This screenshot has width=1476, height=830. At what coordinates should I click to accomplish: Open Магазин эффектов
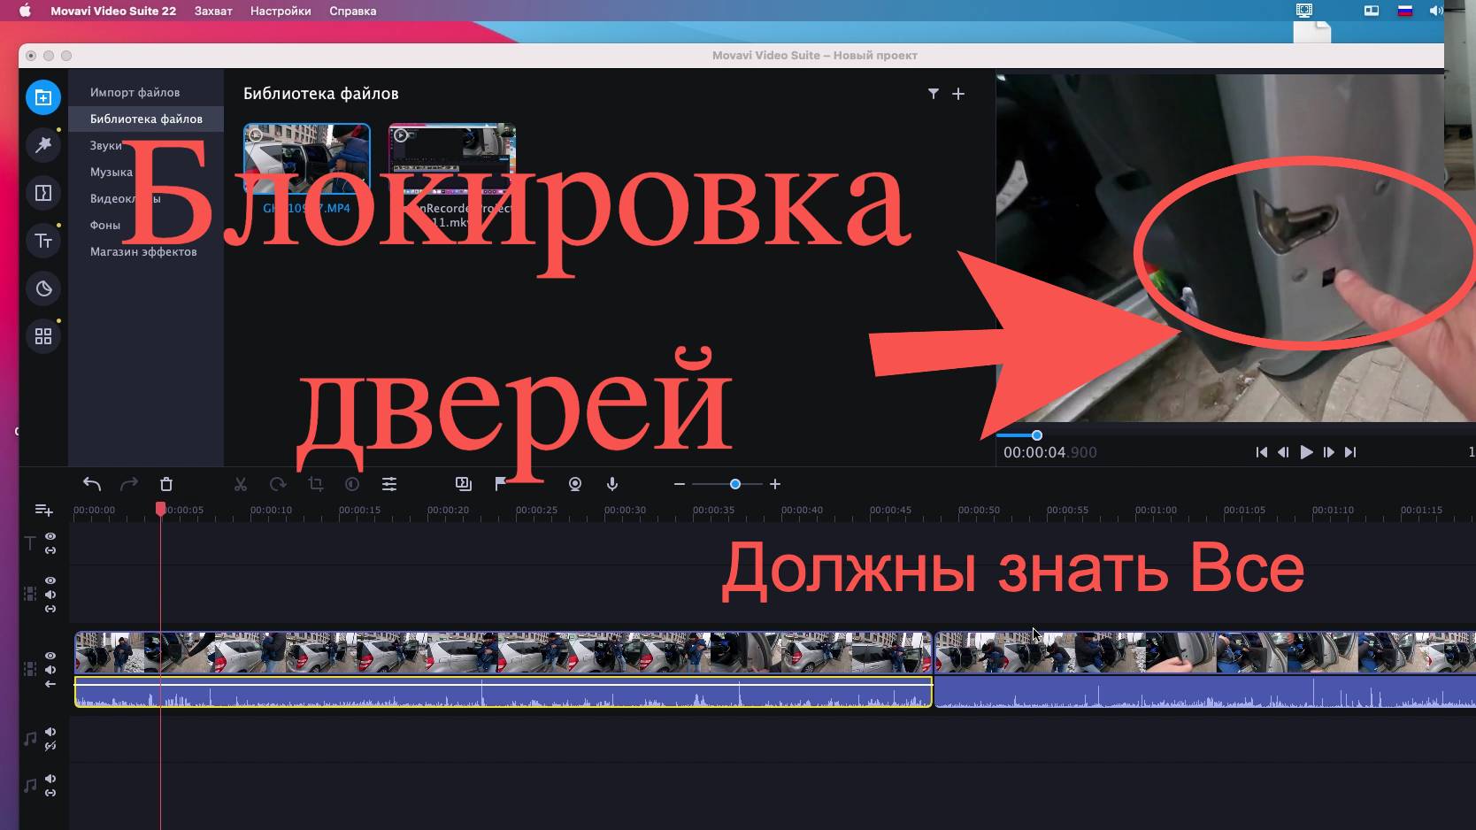tap(143, 251)
